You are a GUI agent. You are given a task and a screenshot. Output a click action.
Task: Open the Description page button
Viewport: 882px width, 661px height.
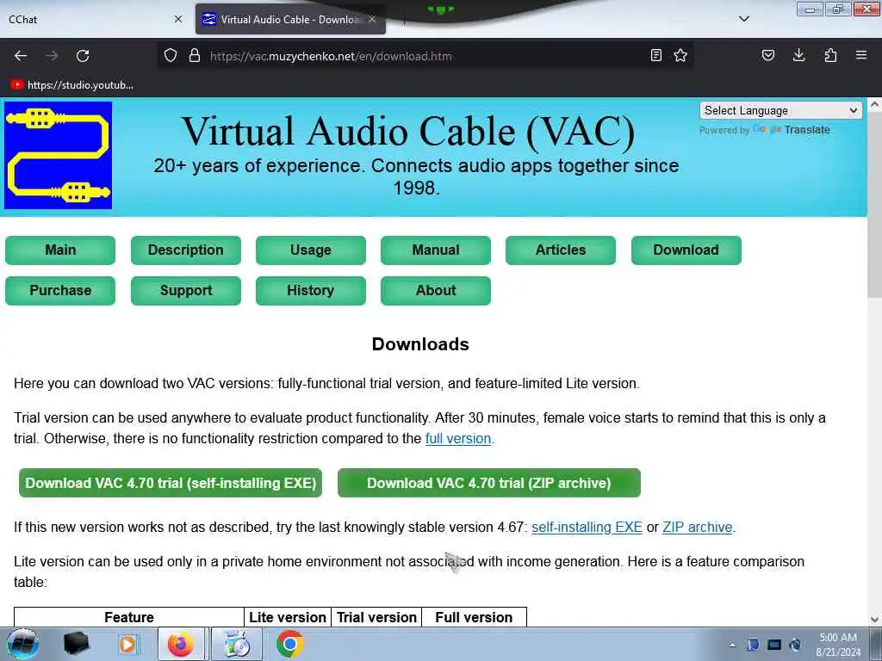click(186, 250)
